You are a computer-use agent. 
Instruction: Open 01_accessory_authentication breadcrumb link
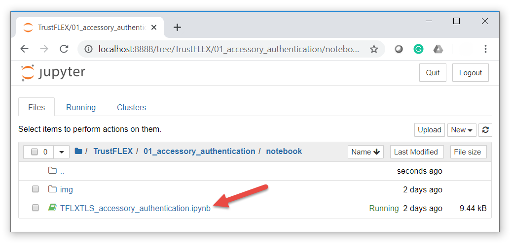(x=199, y=151)
